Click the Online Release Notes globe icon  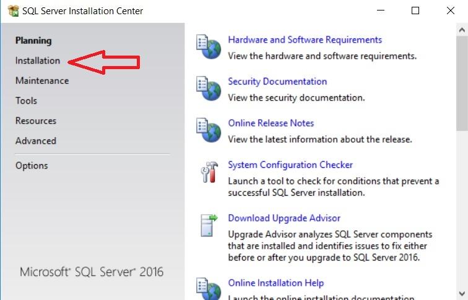208,130
